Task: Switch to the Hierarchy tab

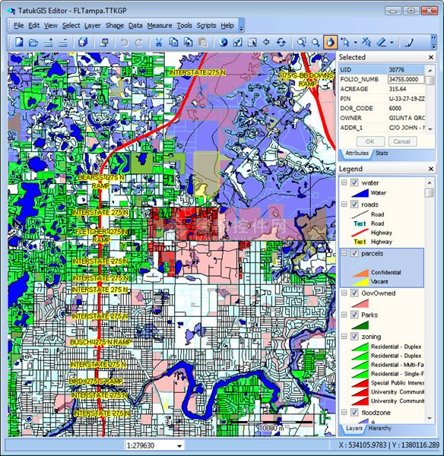Action: coord(379,428)
